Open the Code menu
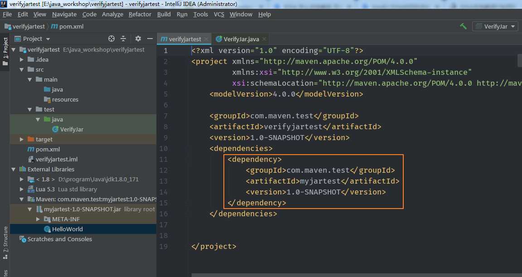 tap(89, 15)
